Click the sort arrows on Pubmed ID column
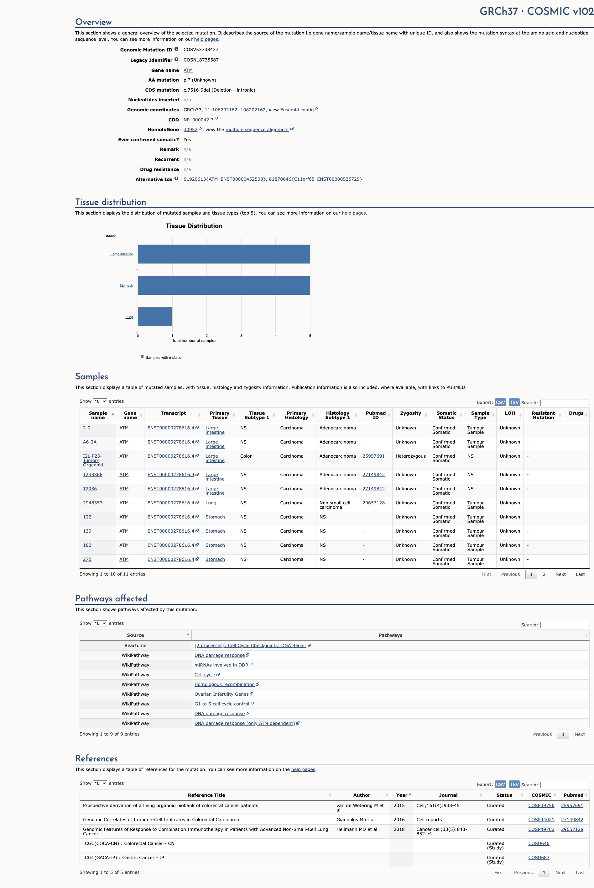Screen dimensions: 594x888 pos(389,415)
